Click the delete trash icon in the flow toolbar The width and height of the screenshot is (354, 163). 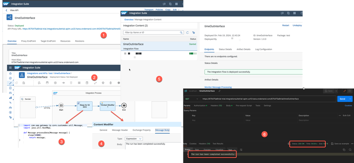coord(71,83)
